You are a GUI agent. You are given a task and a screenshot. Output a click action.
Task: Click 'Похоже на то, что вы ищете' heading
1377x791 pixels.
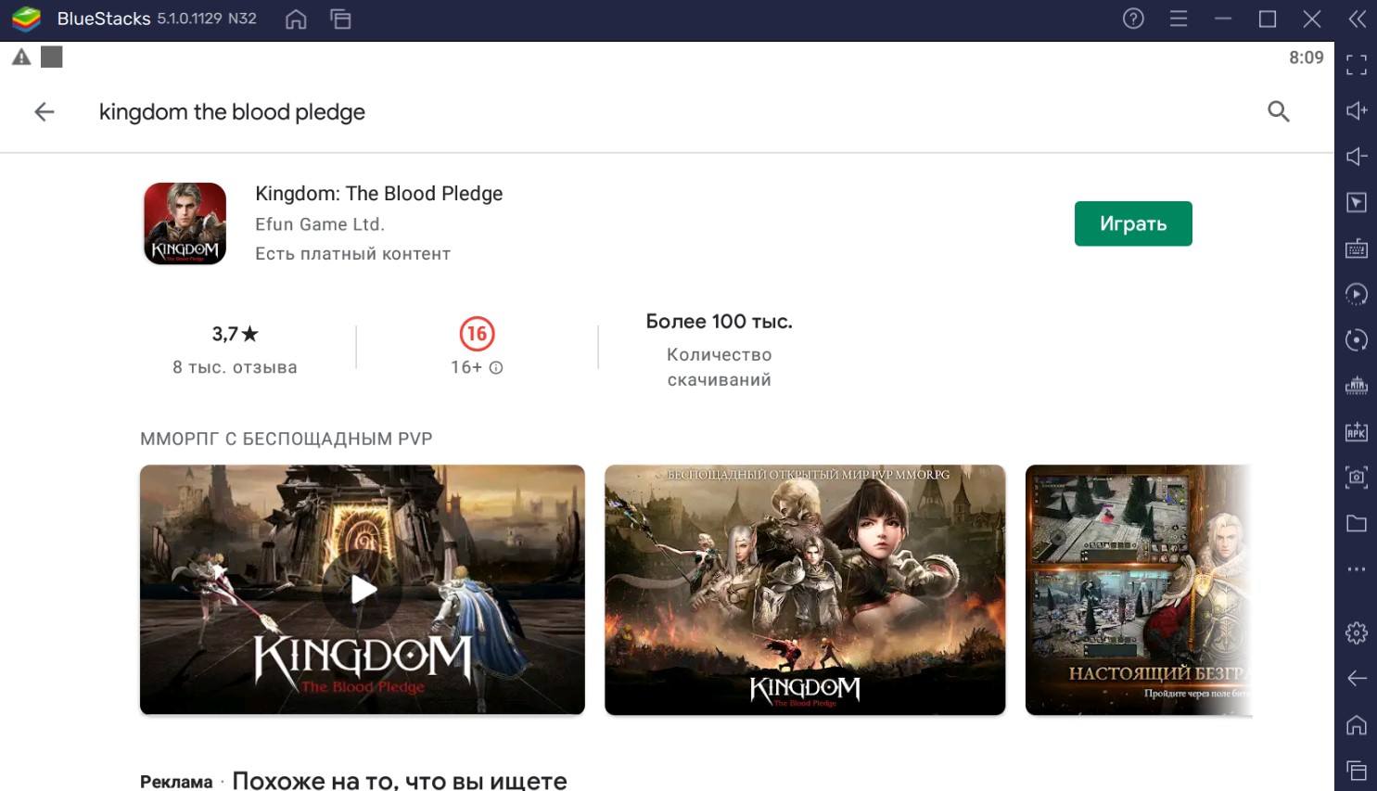coord(400,781)
